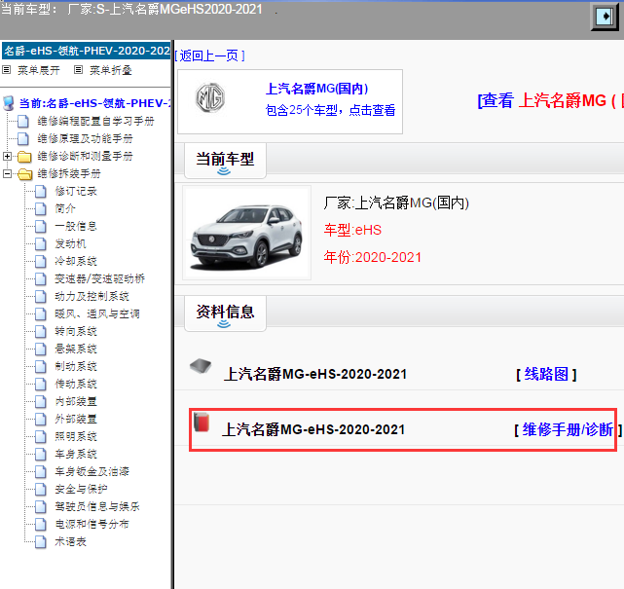
Task: Open the 线路图 wiring diagram link
Action: click(546, 374)
